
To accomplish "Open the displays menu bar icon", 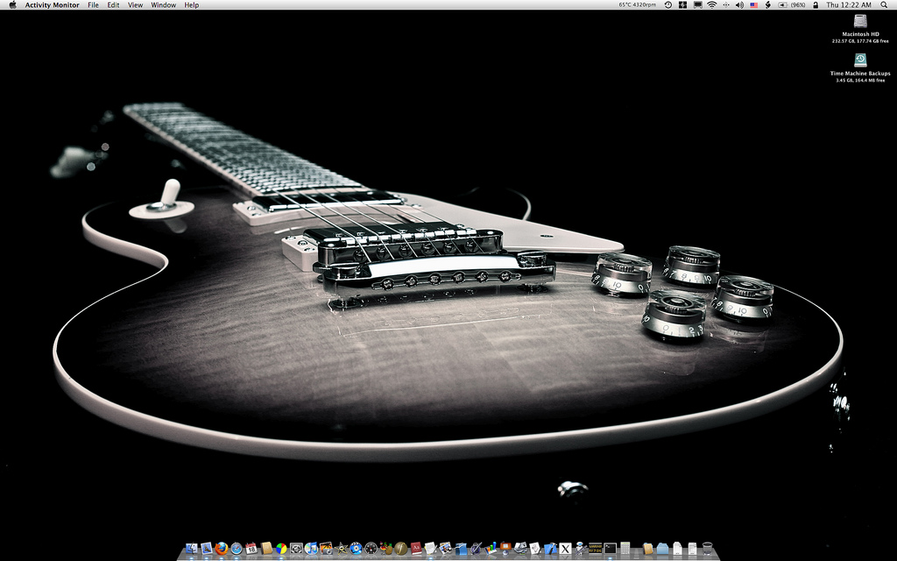I will 698,4.
